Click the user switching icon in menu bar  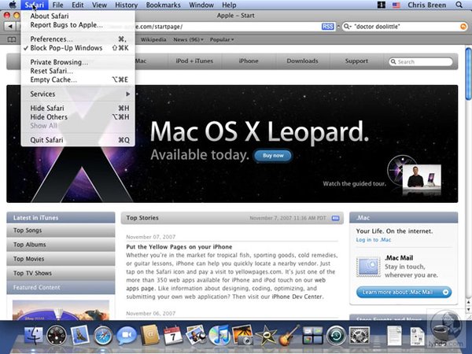point(381,5)
